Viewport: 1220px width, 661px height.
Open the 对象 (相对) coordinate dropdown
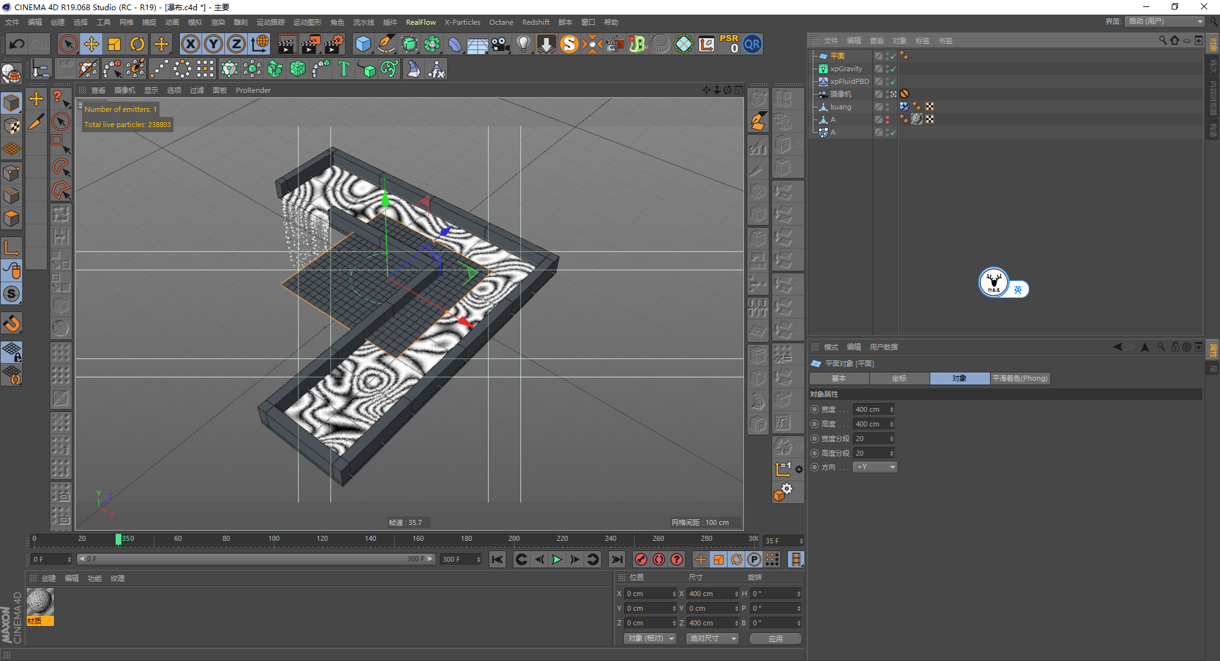coord(649,638)
